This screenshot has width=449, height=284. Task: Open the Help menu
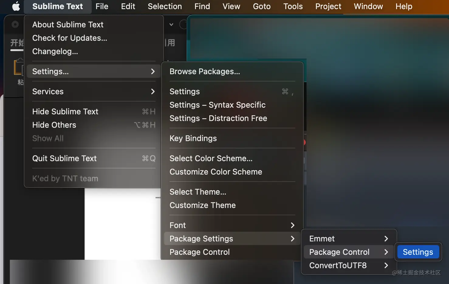[404, 6]
